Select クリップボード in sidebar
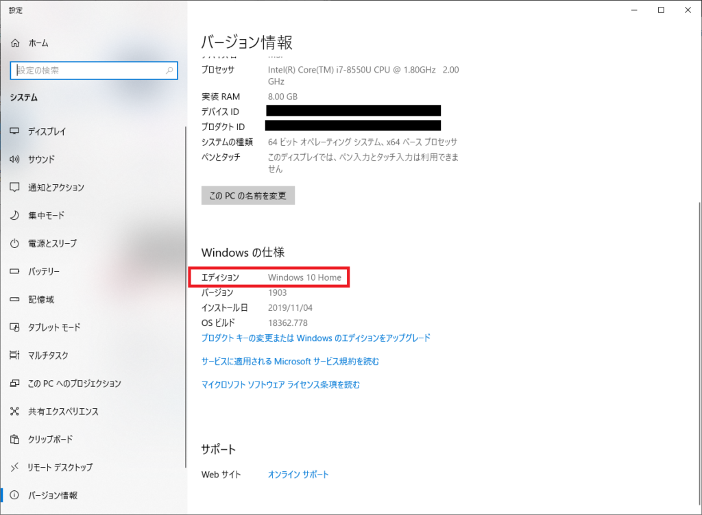Image resolution: width=702 pixels, height=515 pixels. tap(51, 439)
